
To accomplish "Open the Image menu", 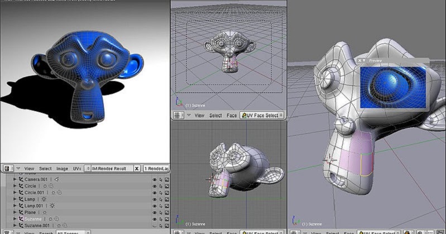I will (x=62, y=169).
